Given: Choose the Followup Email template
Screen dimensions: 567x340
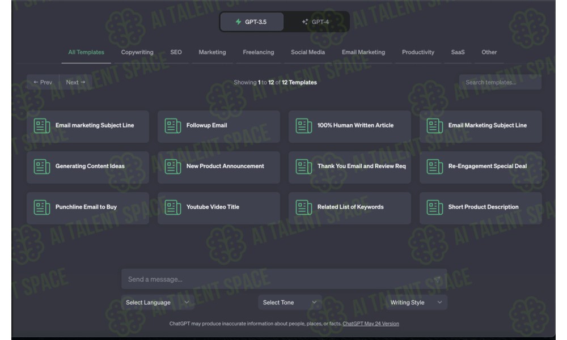Looking at the screenshot, I should click(x=219, y=126).
